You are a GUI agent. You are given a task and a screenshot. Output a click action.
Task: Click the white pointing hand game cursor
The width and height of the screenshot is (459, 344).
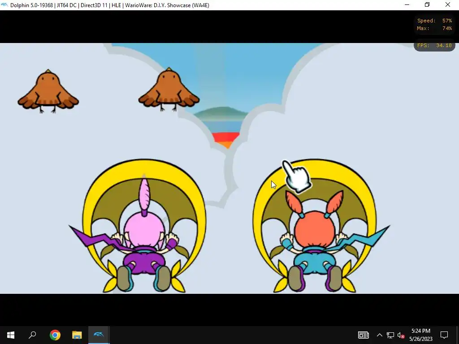tap(297, 176)
